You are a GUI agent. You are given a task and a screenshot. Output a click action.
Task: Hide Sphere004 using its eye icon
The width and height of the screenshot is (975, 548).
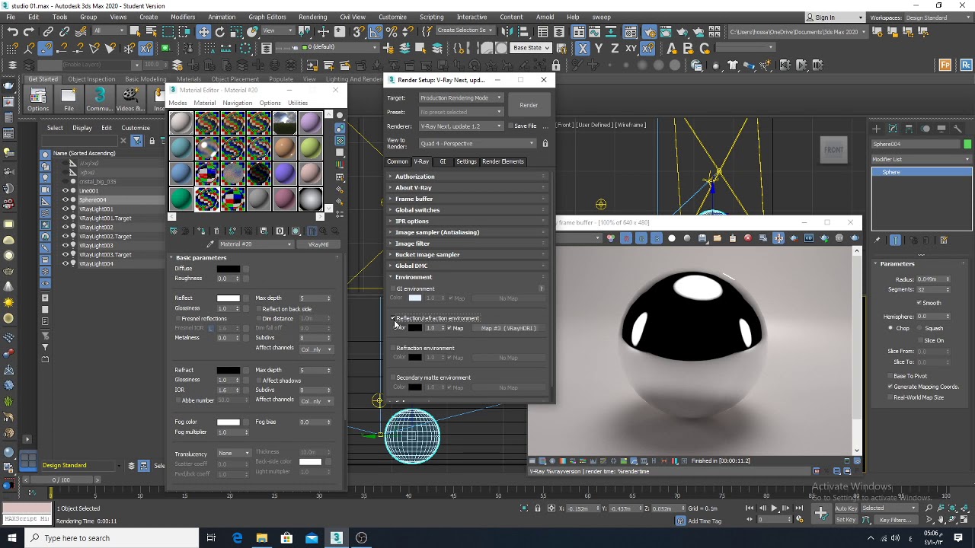click(65, 200)
